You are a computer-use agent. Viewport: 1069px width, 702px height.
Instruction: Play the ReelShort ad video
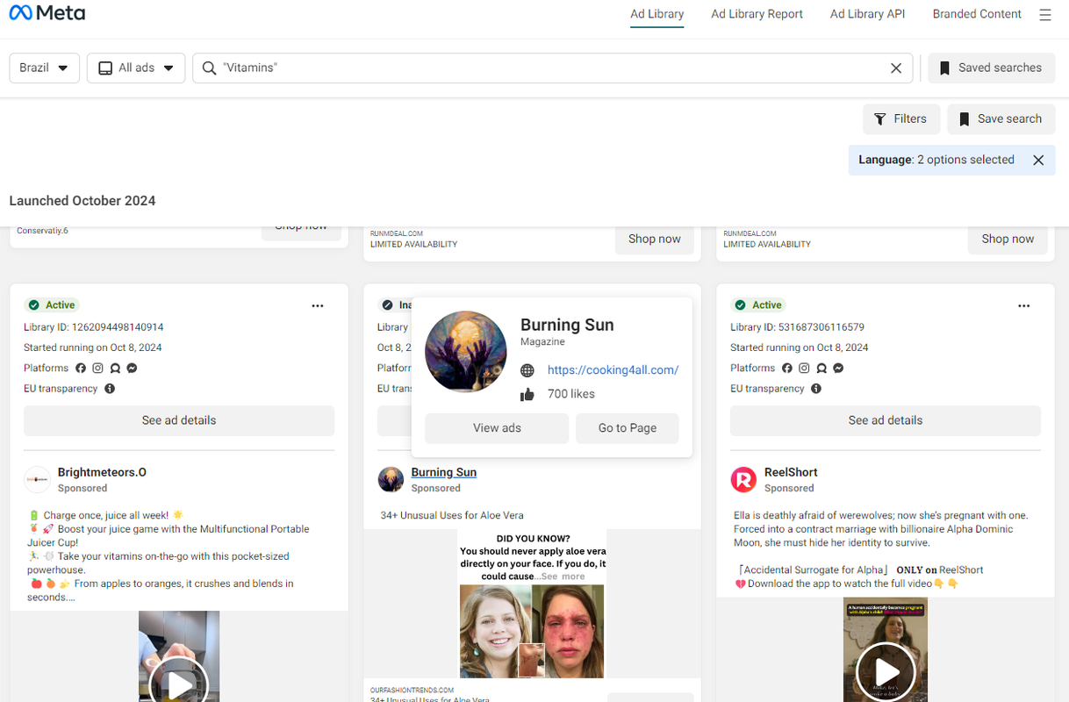[x=886, y=672]
